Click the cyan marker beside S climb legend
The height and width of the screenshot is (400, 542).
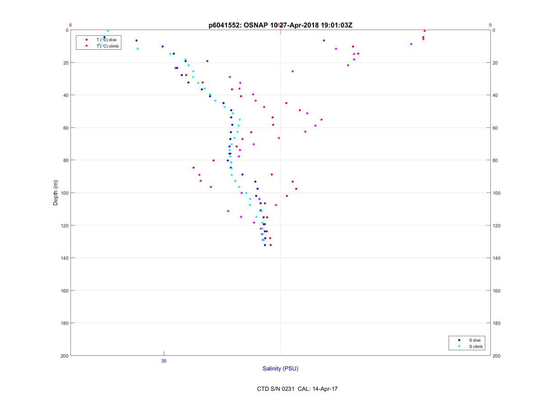[x=459, y=347]
